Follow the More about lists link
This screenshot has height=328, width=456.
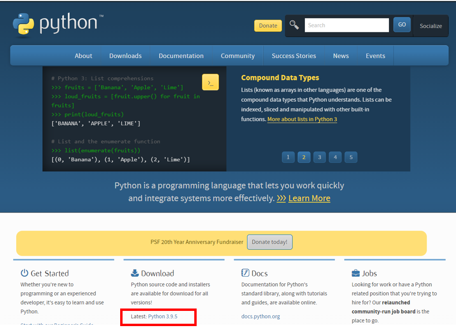(302, 119)
